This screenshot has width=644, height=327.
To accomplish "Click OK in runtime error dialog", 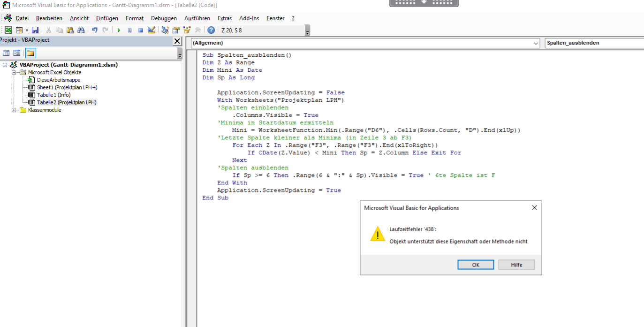I will point(476,265).
